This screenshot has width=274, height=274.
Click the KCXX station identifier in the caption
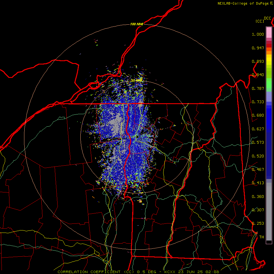click(170, 272)
